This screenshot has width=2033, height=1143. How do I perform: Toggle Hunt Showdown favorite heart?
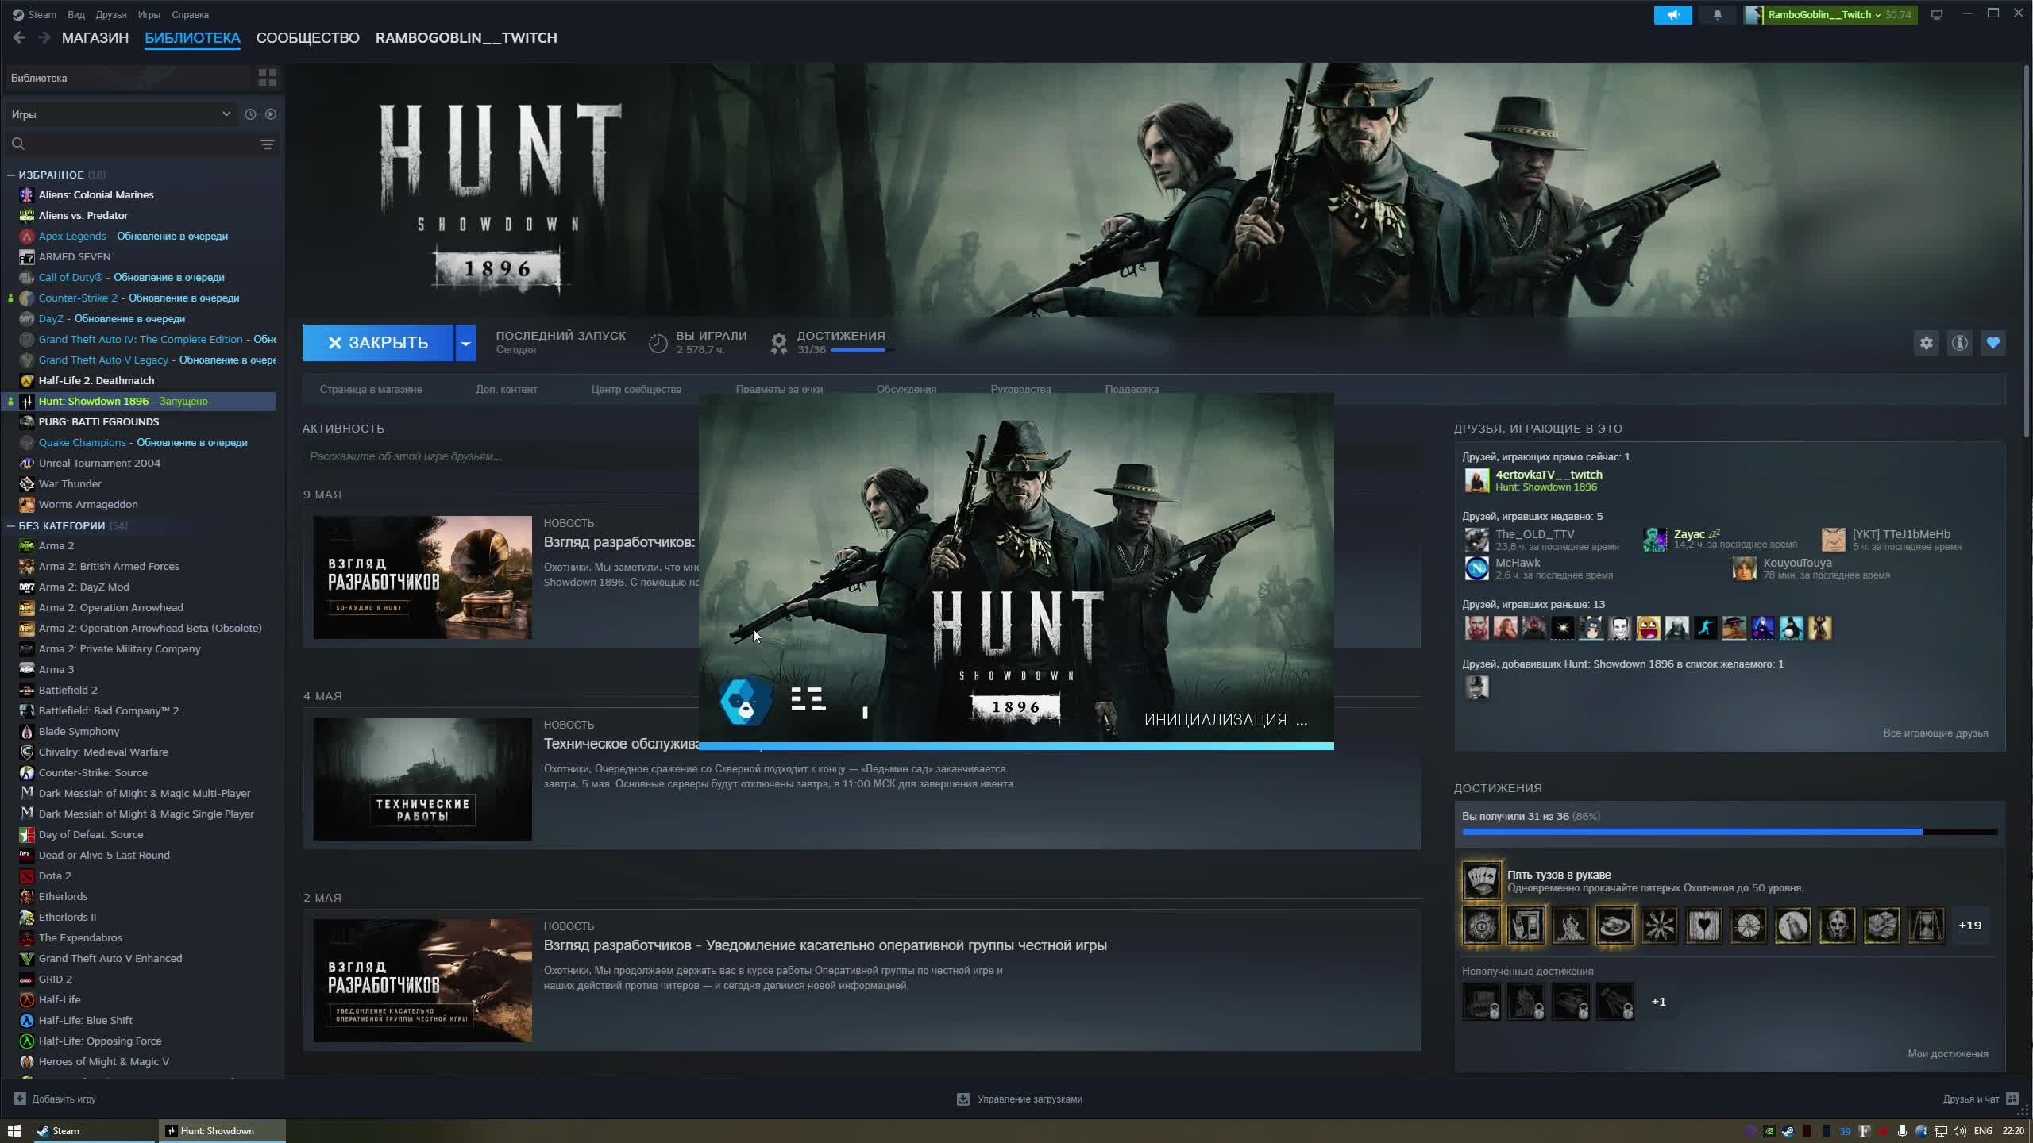(1992, 343)
